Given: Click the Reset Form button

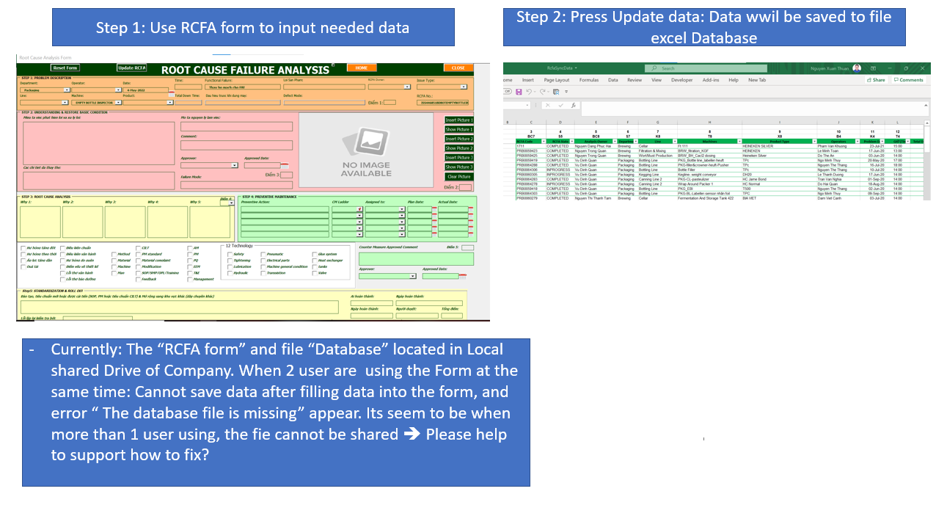Looking at the screenshot, I should 65,68.
